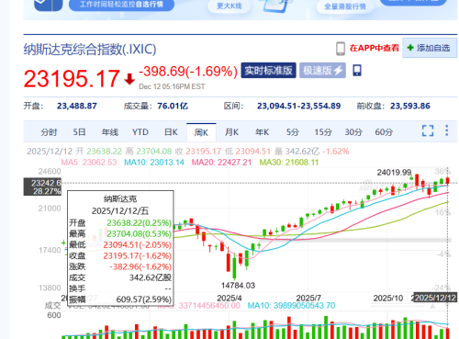Click the 14784.03 low price label
Viewport: 459px width, 339px height.
coord(238,286)
